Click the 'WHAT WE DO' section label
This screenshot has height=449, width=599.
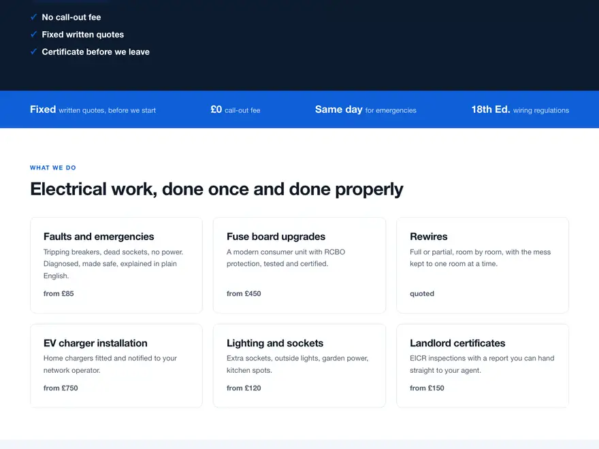[x=53, y=167]
